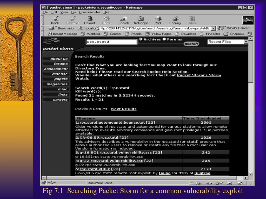
Task: Open the Next Results link
Action: tap(124, 109)
